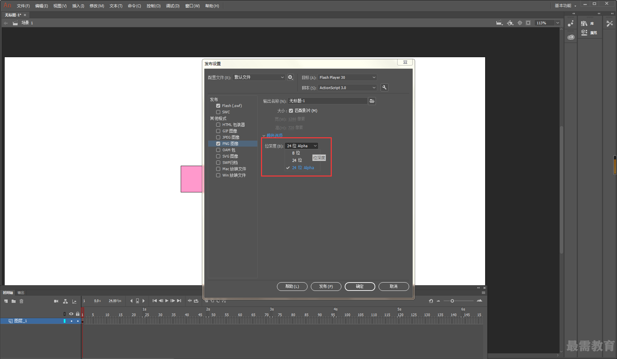Add a camera layer icon

56,301
